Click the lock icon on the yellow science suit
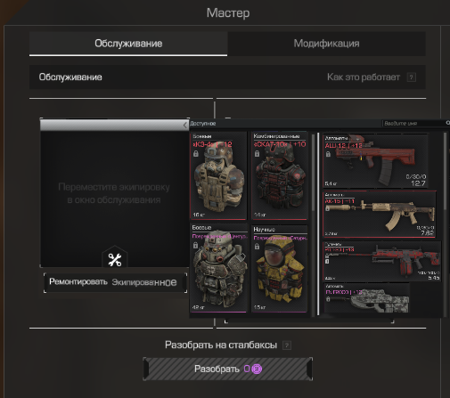Viewport: 450px width, 398px height. click(x=257, y=246)
